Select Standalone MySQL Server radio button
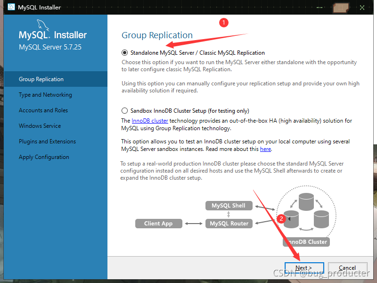This screenshot has height=283, width=377. pyautogui.click(x=124, y=53)
